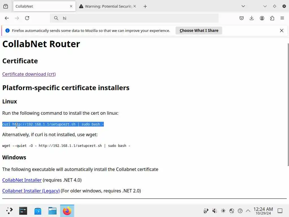Screen dimensions: 289x217
Task: Open the network connection tray icon
Action: tap(232, 211)
